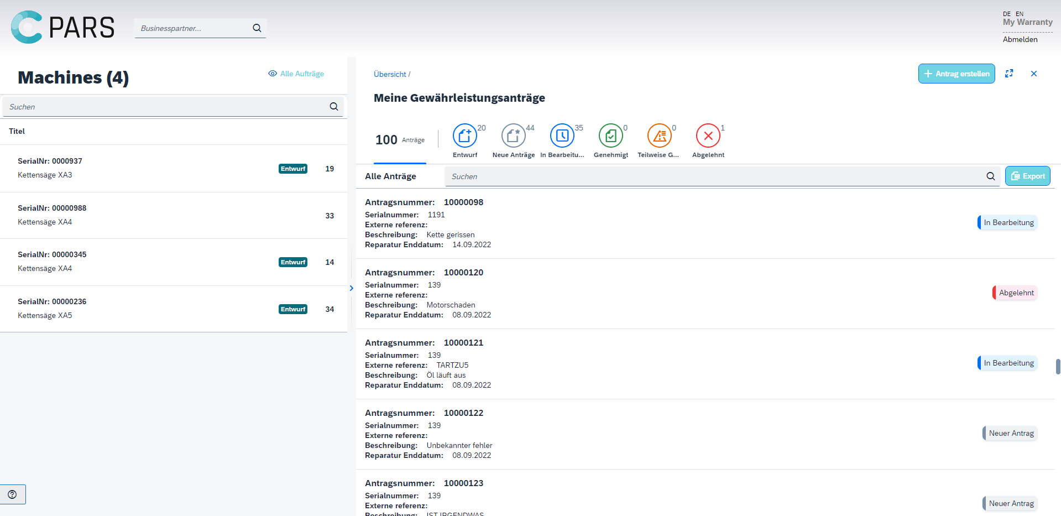This screenshot has height=516, width=1061.
Task: Expand the left panel with splitter chevron
Action: coord(351,288)
